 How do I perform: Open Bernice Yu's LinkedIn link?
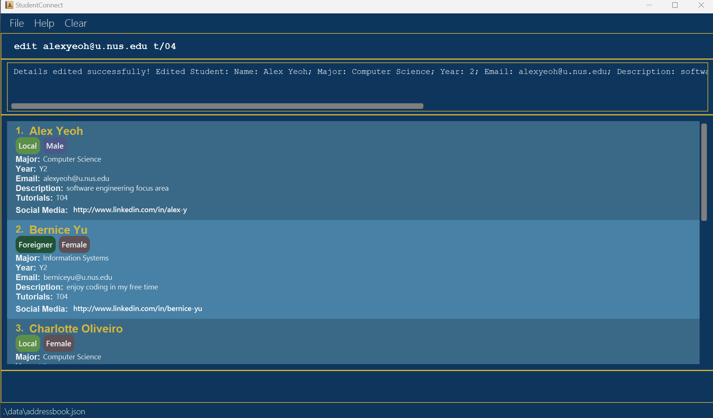tap(137, 309)
